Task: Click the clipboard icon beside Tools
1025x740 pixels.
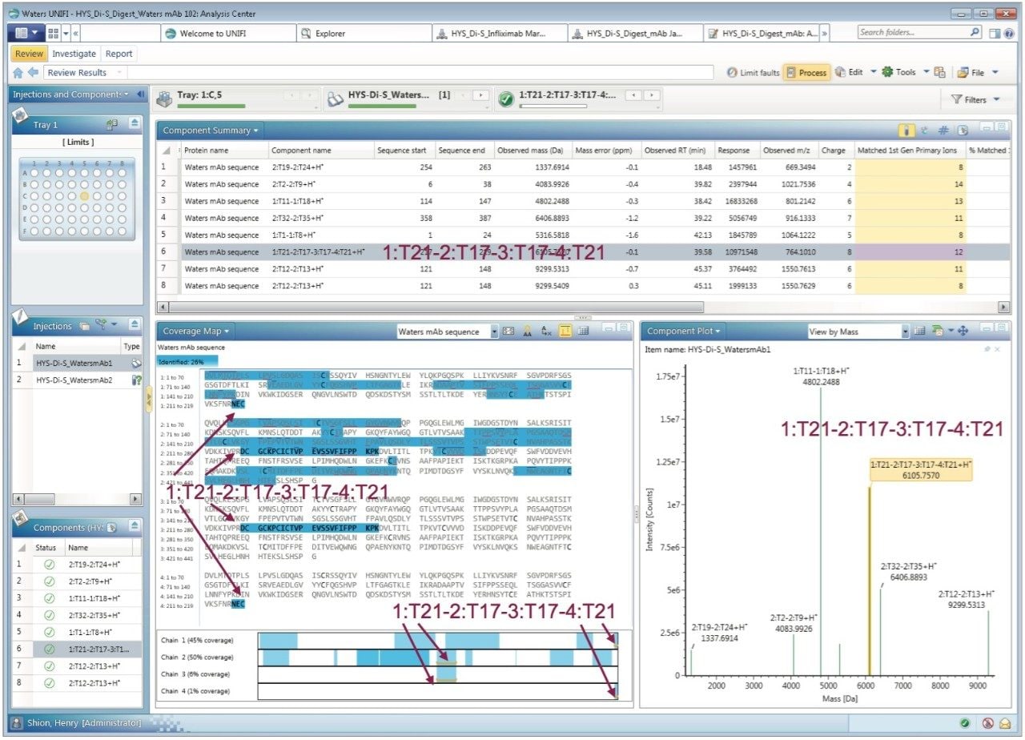Action: 940,72
